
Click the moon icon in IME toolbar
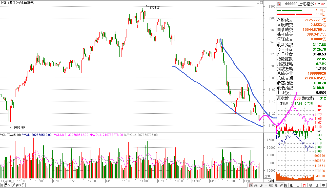pos(260,185)
